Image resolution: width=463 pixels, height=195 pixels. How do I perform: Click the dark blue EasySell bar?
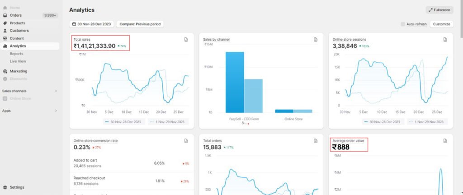[x=235, y=82]
